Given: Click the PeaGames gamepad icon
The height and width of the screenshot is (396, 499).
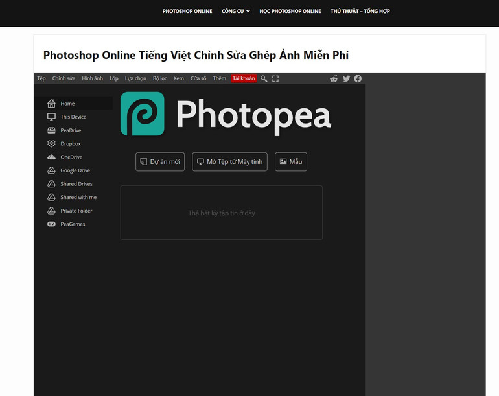Looking at the screenshot, I should pos(51,224).
